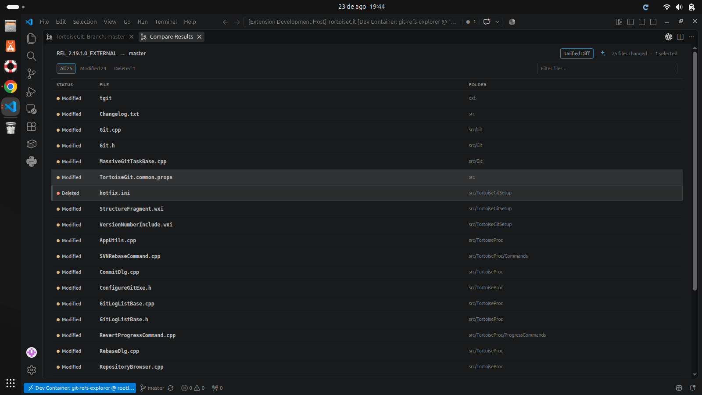Click the sparkle icon beside Unified Diff
Viewport: 702px width, 395px height.
coord(603,53)
